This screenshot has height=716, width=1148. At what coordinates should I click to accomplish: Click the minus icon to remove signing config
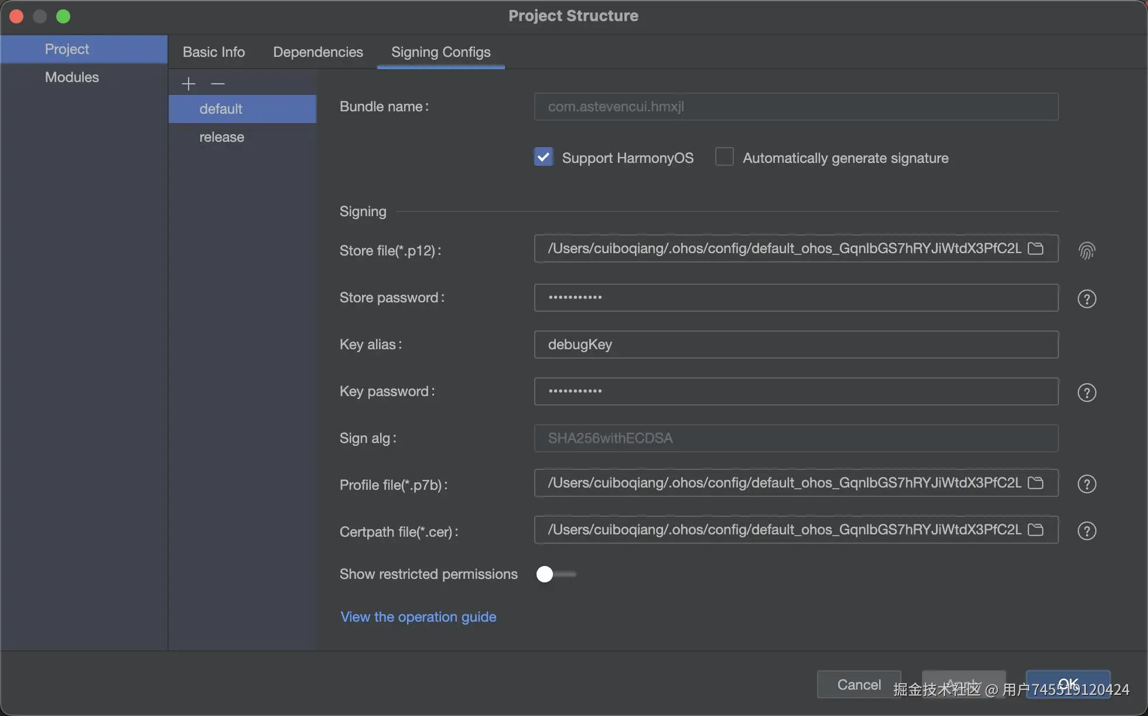pos(218,84)
